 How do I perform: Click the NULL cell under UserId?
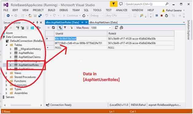(x=81, y=48)
